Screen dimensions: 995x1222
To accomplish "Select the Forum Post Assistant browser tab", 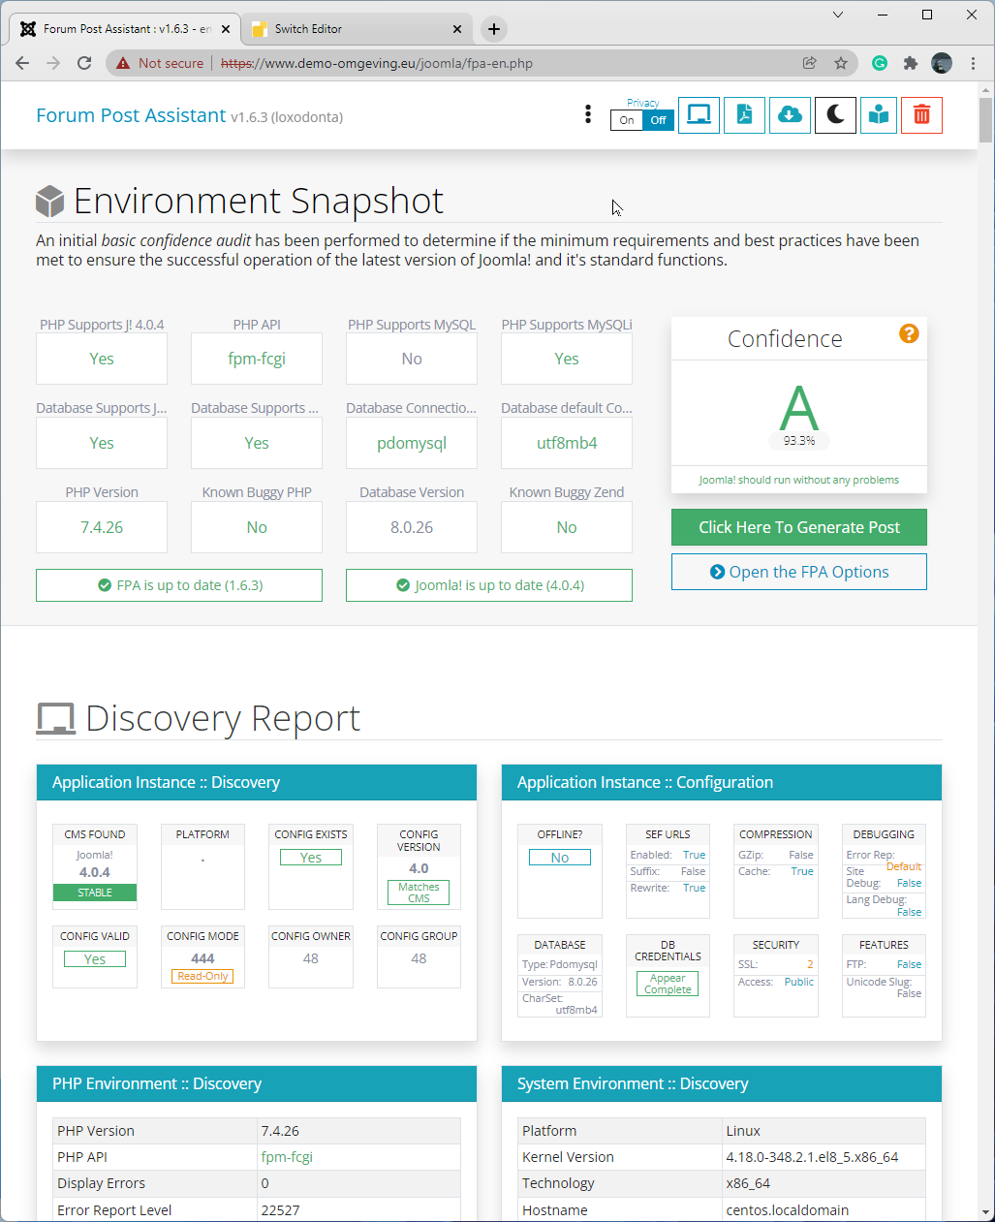I will point(121,29).
